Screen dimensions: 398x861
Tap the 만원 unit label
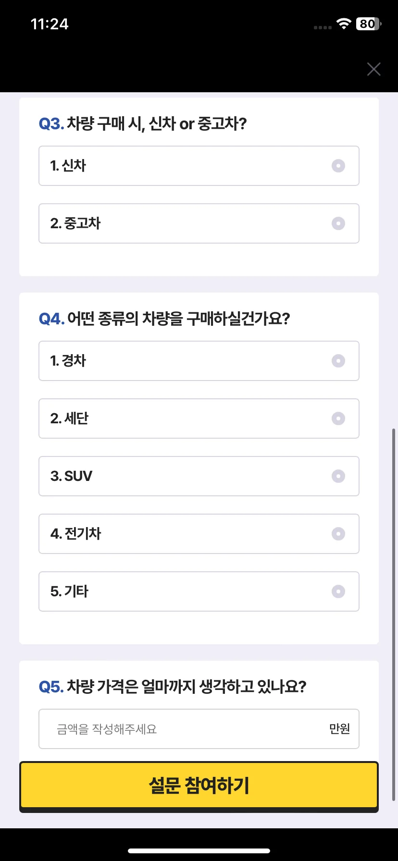[x=339, y=729]
